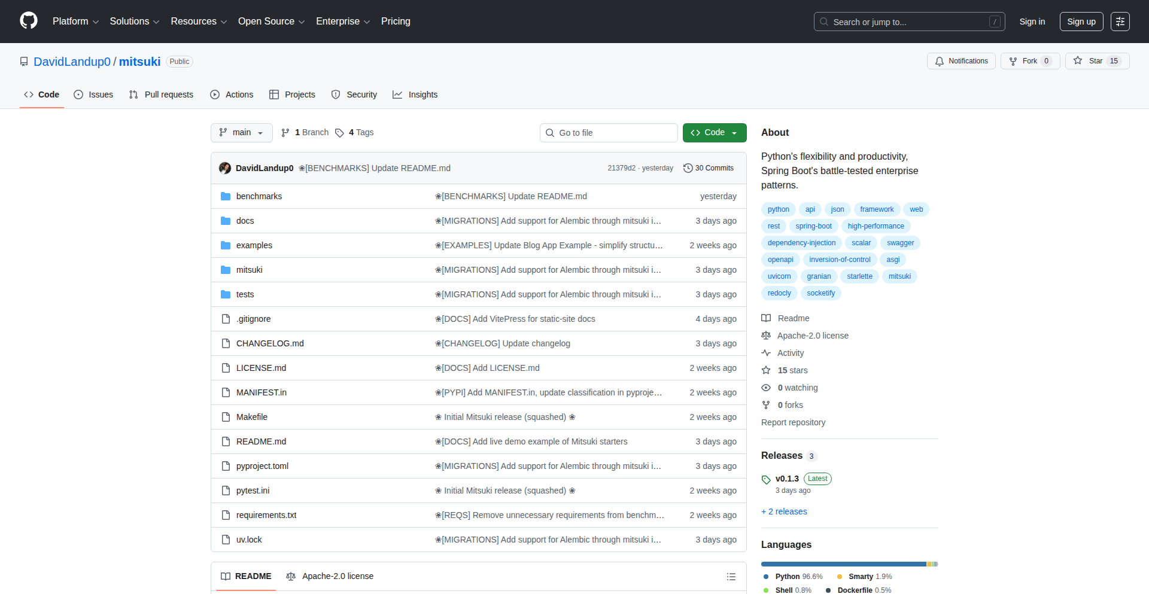Switch to Apache-2.0 license tab
This screenshot has height=594, width=1149.
coord(330,576)
